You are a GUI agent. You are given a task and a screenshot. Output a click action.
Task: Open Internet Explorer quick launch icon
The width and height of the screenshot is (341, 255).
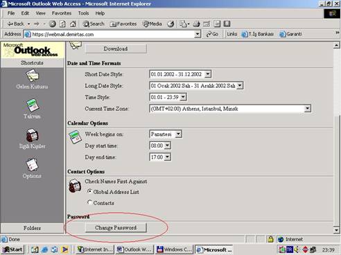[x=44, y=249]
